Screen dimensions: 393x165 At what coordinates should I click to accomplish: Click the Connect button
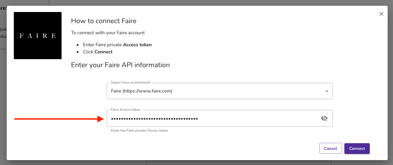click(x=357, y=149)
